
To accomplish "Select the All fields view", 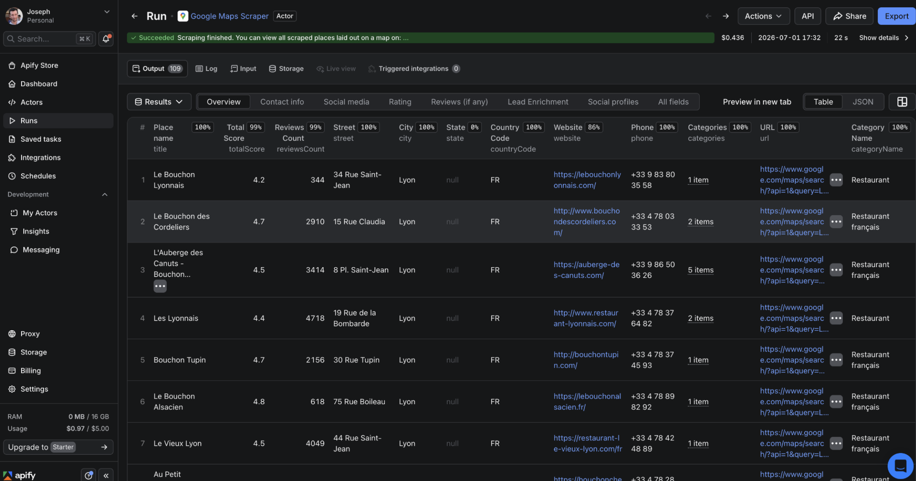I will tap(673, 102).
